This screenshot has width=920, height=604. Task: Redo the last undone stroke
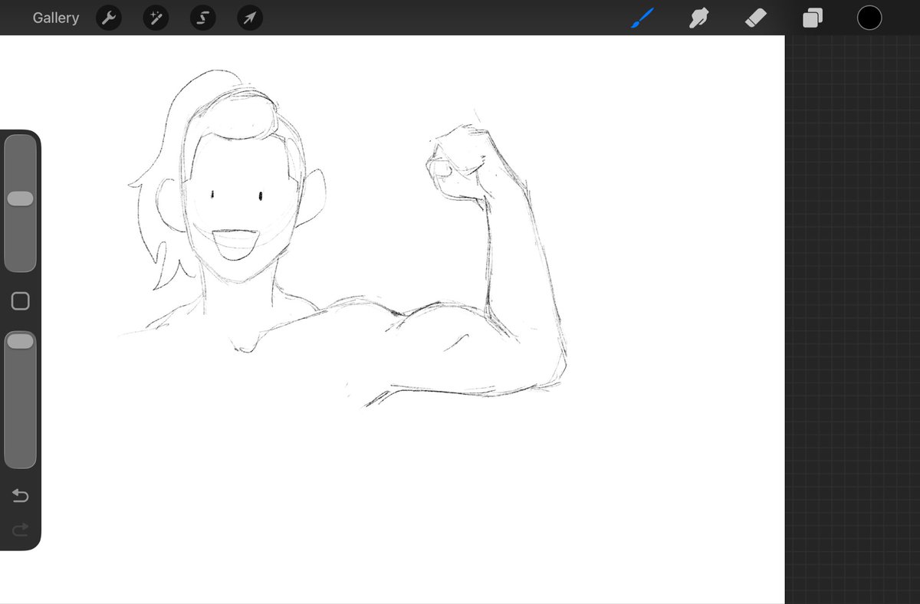click(x=21, y=529)
